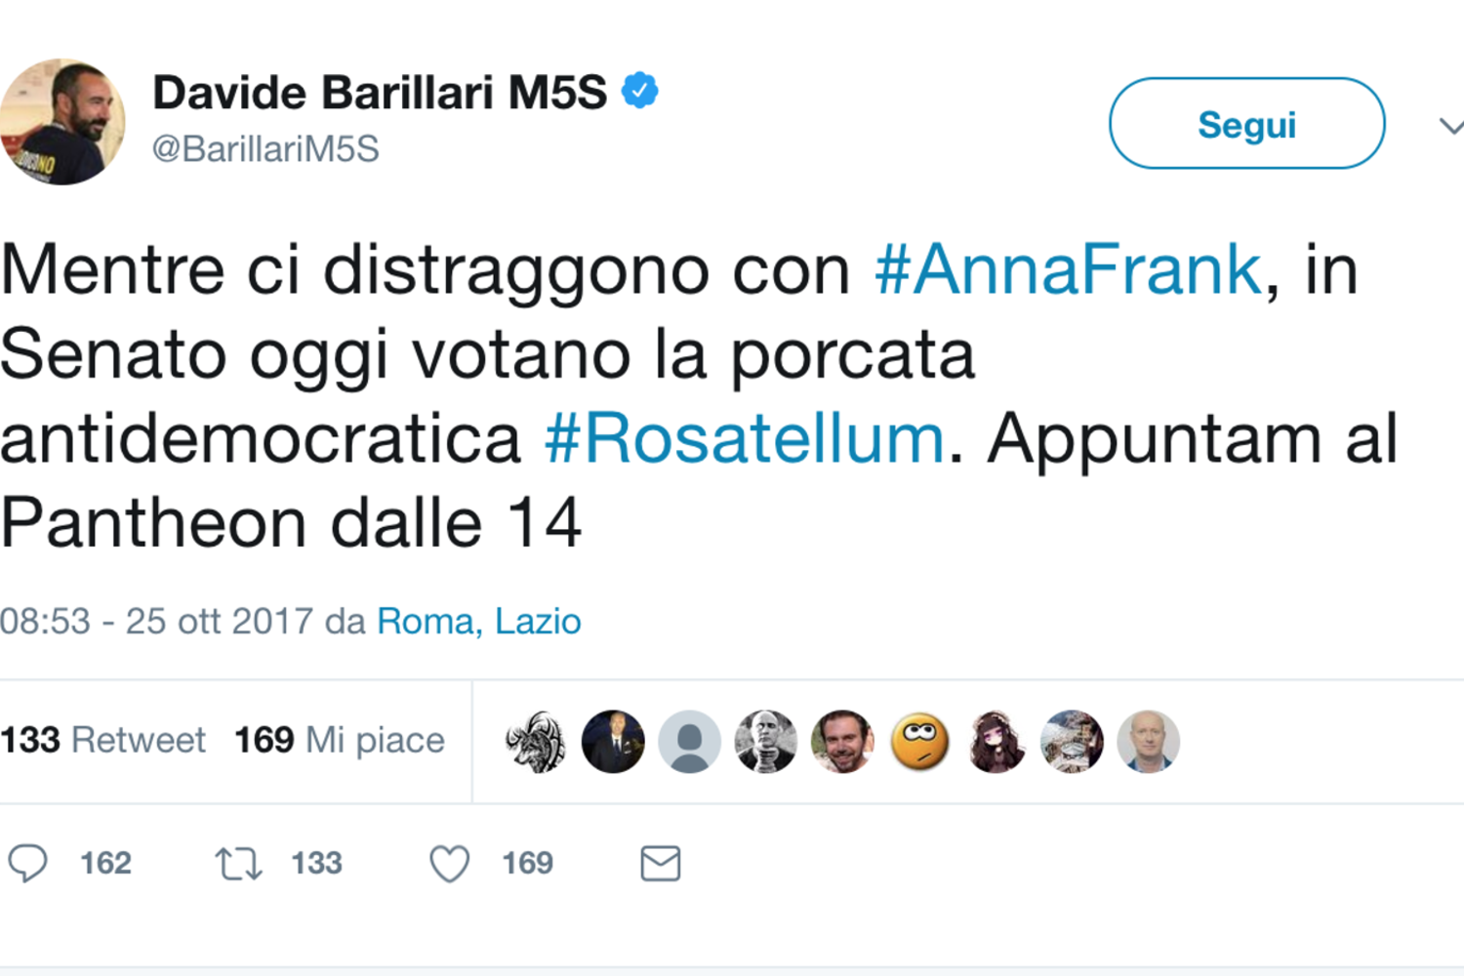
Task: Click the blue verified badge
Action: pos(640,92)
